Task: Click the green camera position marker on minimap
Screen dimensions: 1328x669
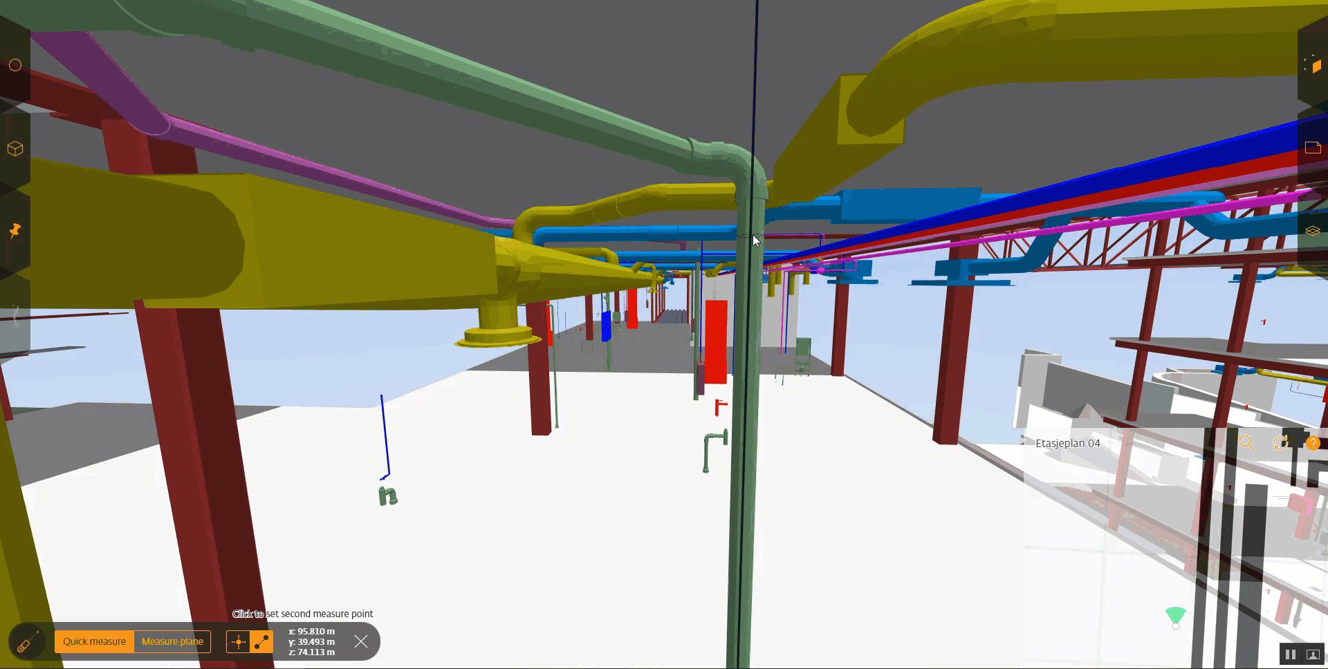Action: pyautogui.click(x=1175, y=616)
